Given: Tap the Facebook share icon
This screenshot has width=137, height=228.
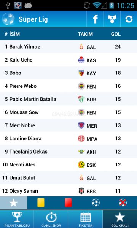Looking at the screenshot, I should 95,19.
